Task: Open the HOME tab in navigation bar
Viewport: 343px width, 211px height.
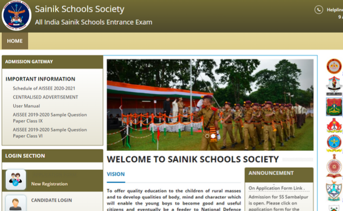Action: (x=15, y=41)
